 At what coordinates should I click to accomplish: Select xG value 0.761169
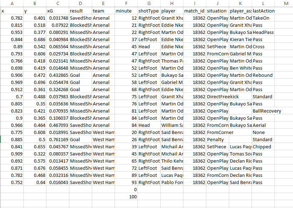57,140
